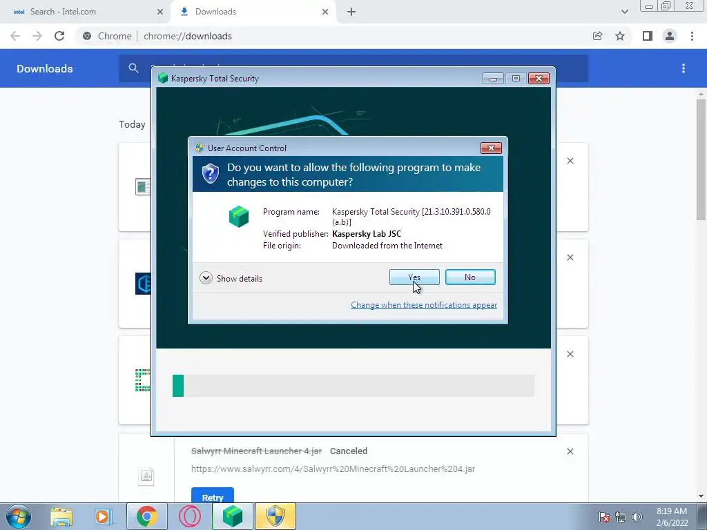This screenshot has height=530, width=707.
Task: Close the User Account Control dialog
Action: pyautogui.click(x=491, y=148)
